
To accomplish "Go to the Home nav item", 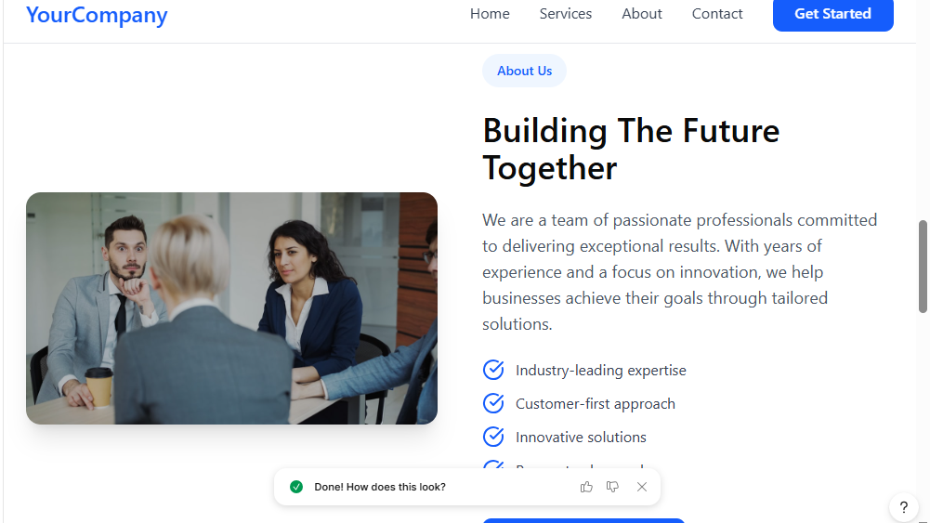I will point(490,14).
